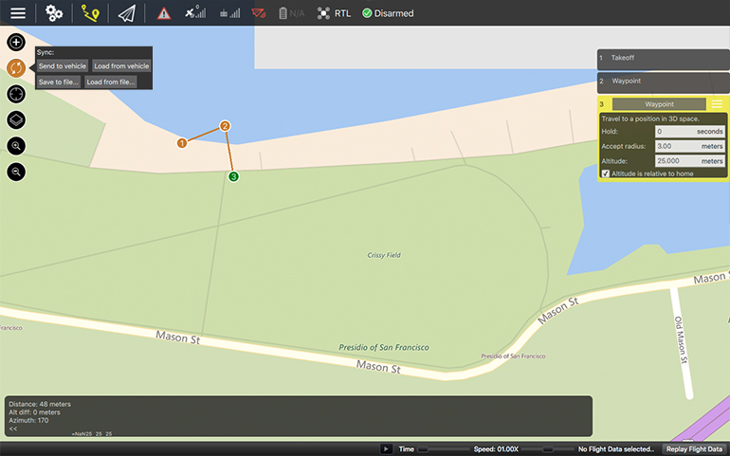Image resolution: width=730 pixels, height=456 pixels.
Task: Open the main hamburger menu
Action: [18, 13]
